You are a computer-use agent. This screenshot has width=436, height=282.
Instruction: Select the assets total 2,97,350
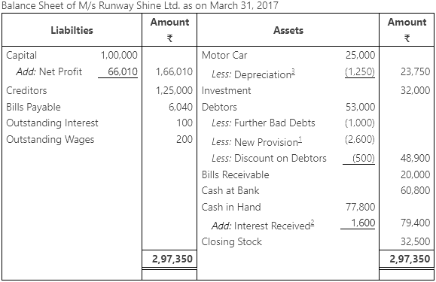(x=410, y=259)
